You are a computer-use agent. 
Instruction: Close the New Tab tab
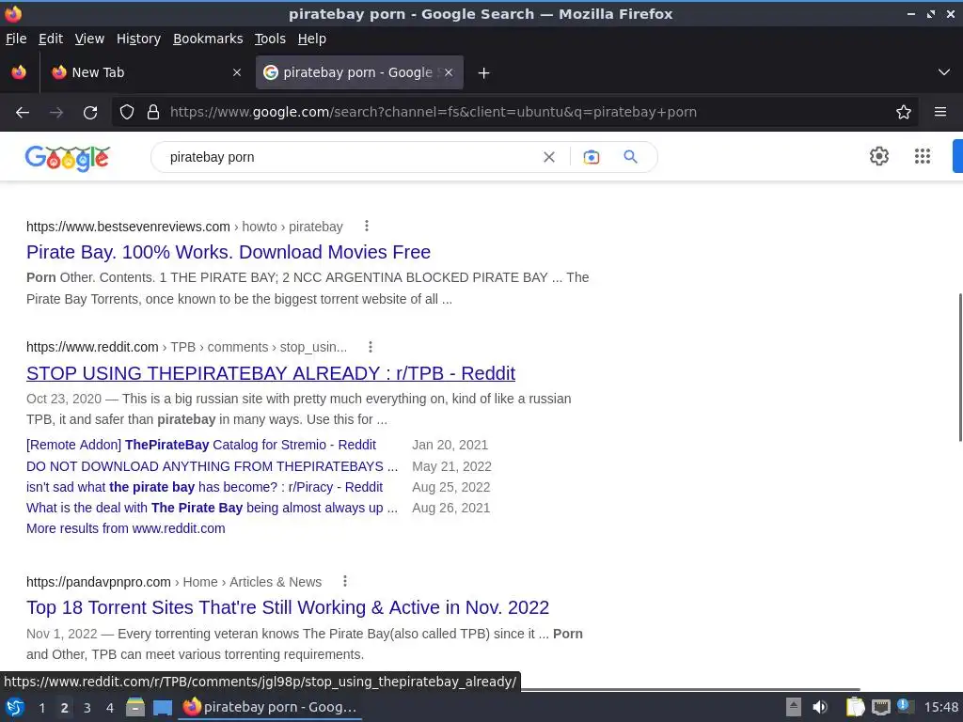pos(237,72)
